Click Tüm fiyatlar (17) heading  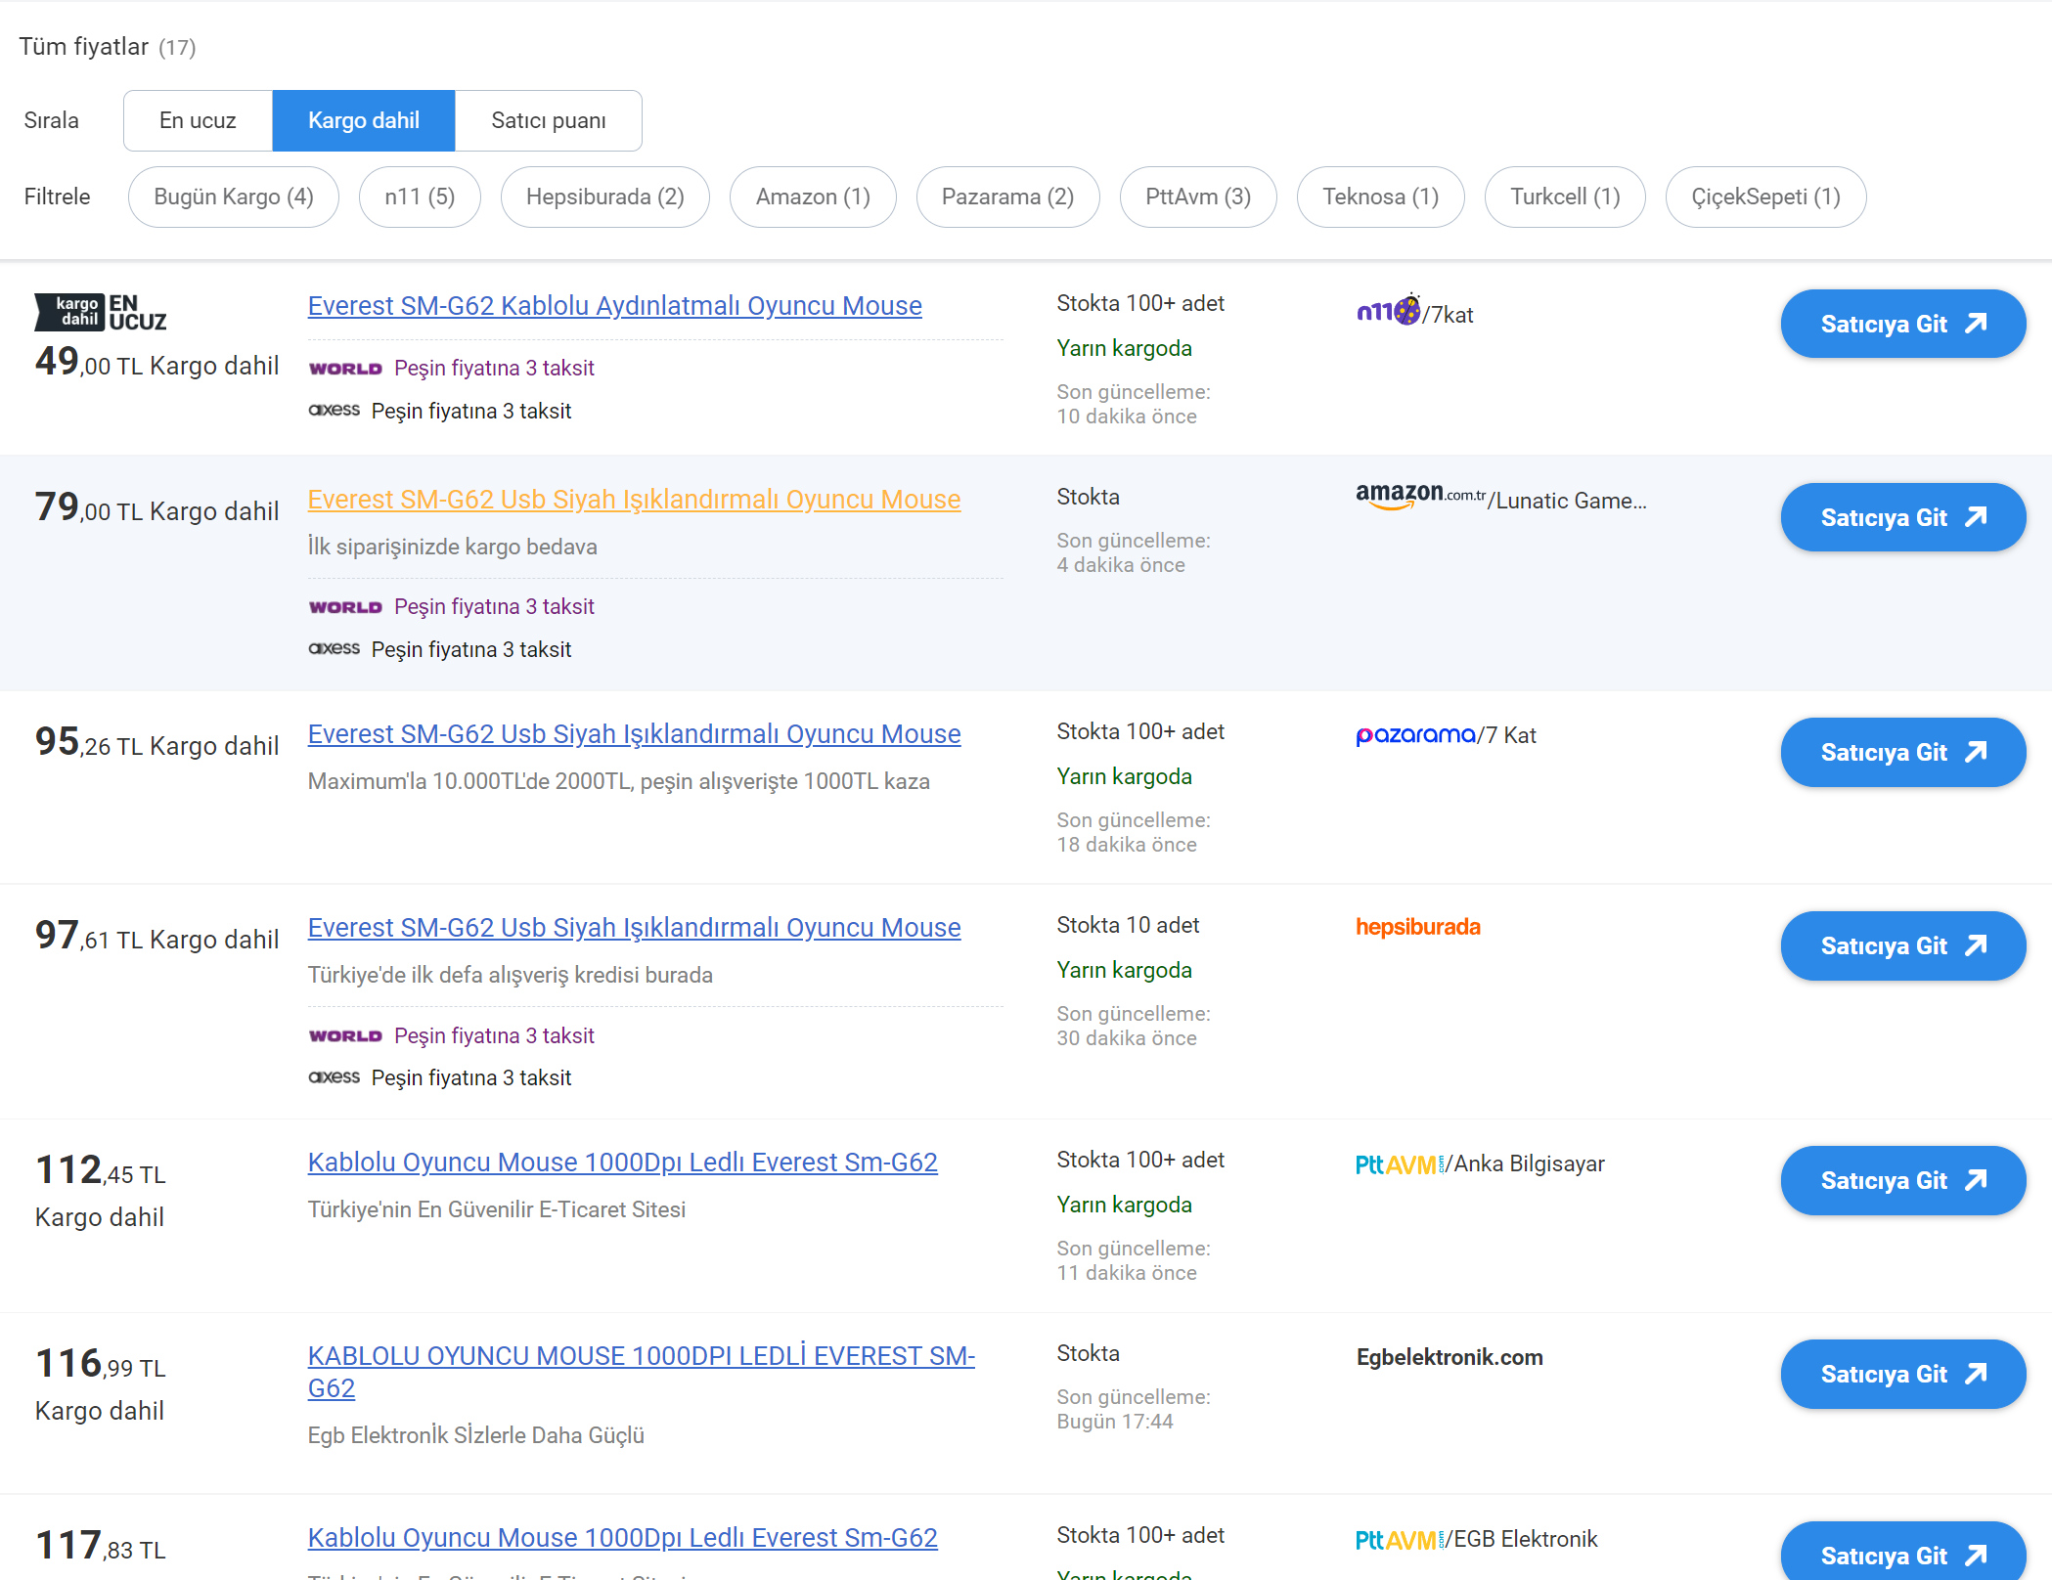click(108, 47)
